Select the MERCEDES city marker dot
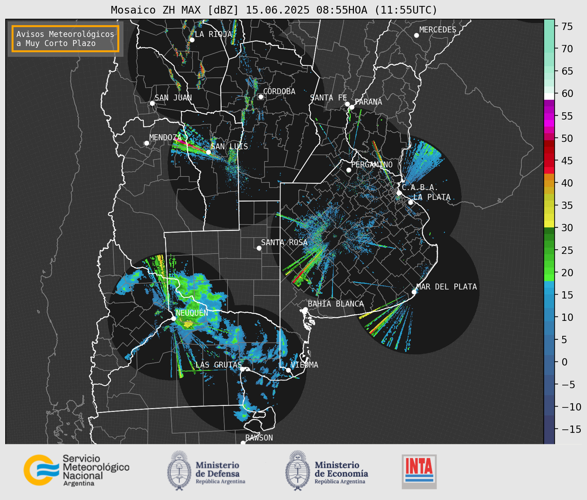 click(x=416, y=35)
